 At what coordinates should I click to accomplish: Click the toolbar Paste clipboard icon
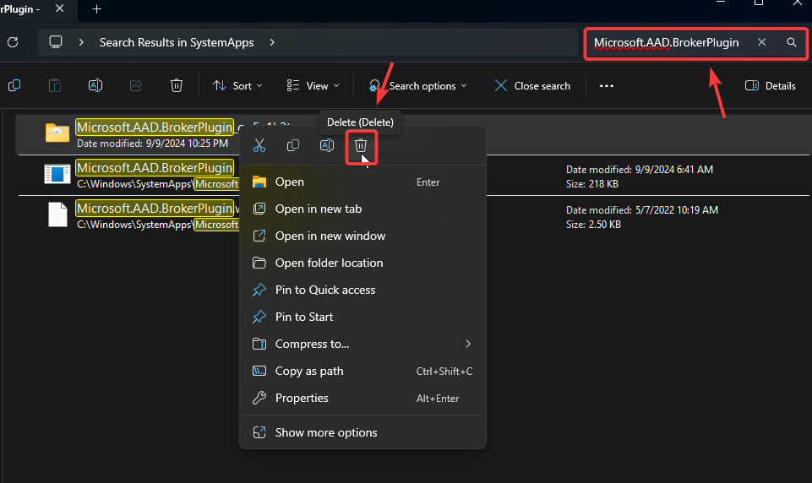click(x=55, y=85)
